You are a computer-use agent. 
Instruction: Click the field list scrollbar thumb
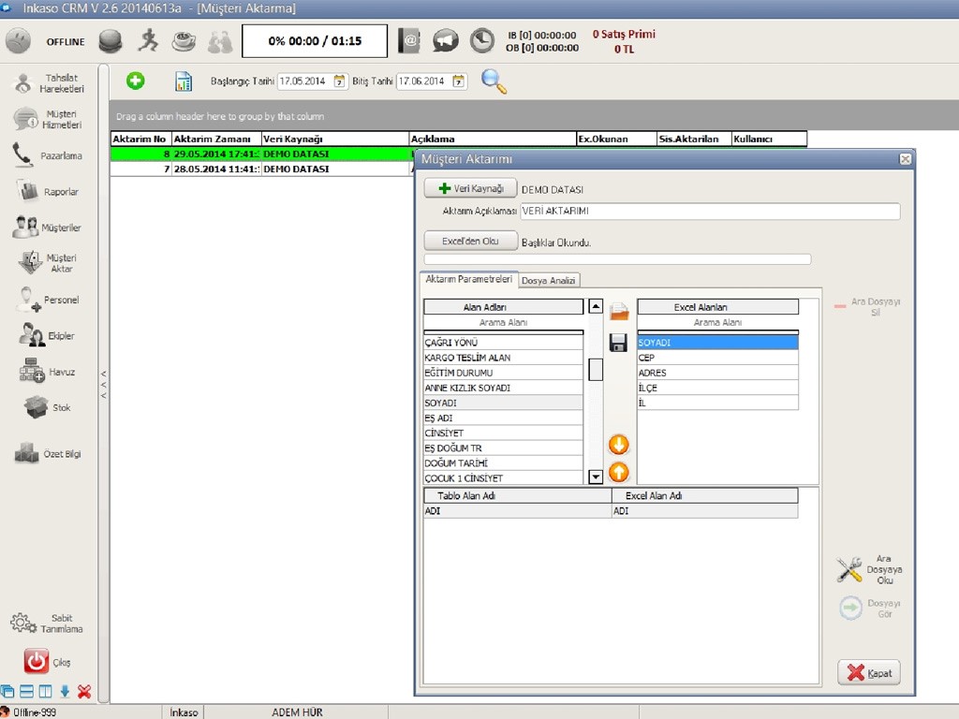(x=595, y=369)
